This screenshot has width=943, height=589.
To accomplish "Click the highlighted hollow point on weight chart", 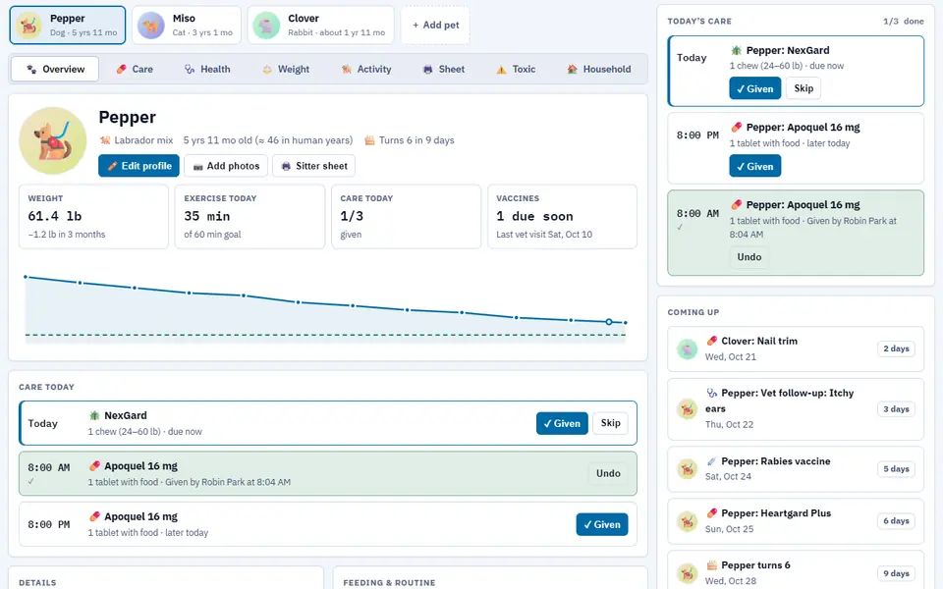I will (x=609, y=322).
